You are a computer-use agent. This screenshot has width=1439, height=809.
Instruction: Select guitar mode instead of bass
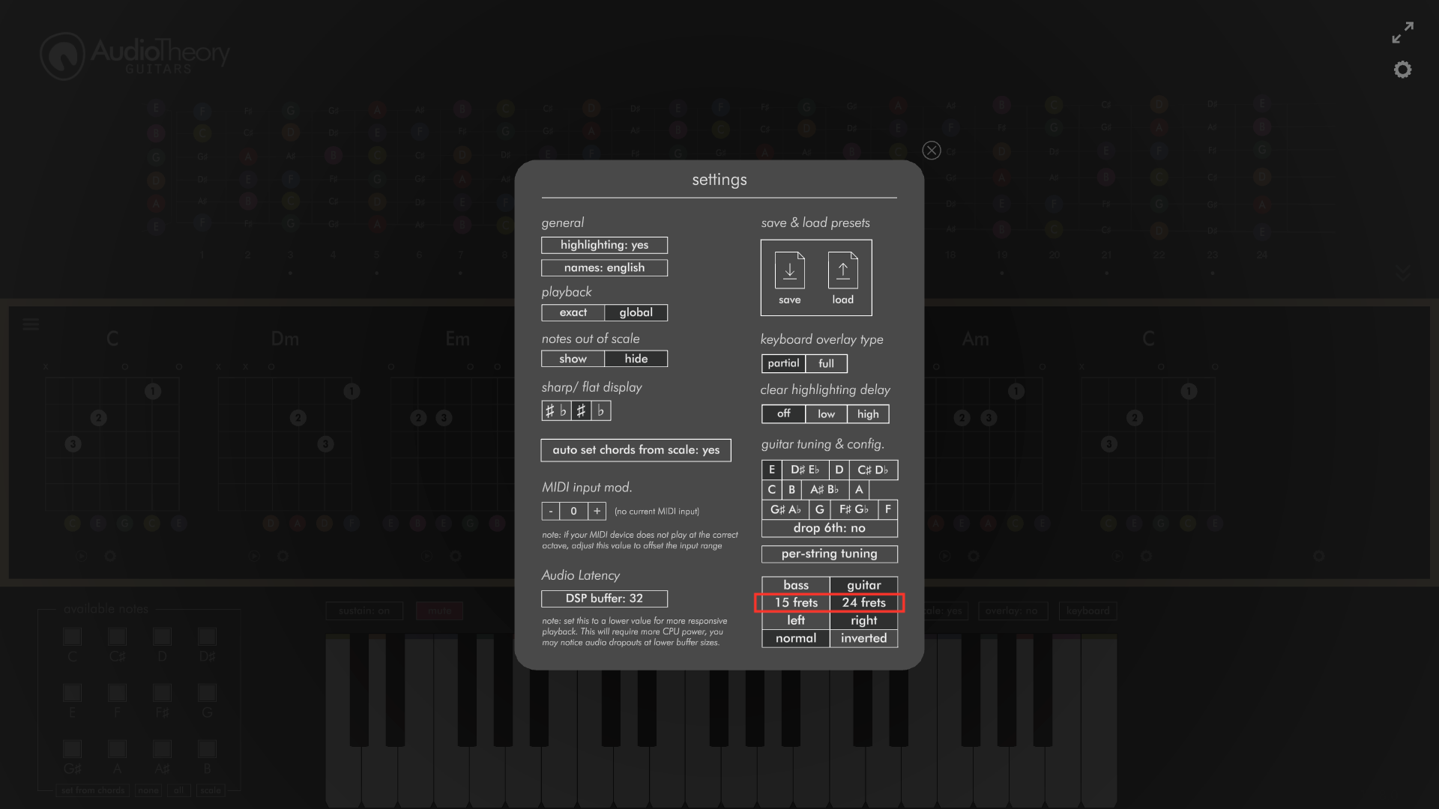click(863, 585)
